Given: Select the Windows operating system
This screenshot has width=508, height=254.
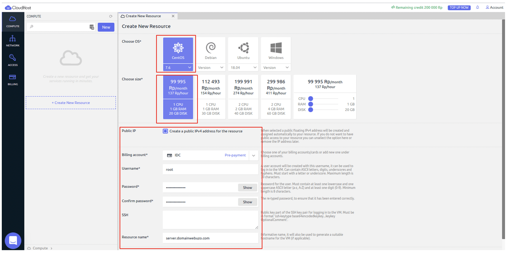Looking at the screenshot, I should click(x=276, y=50).
